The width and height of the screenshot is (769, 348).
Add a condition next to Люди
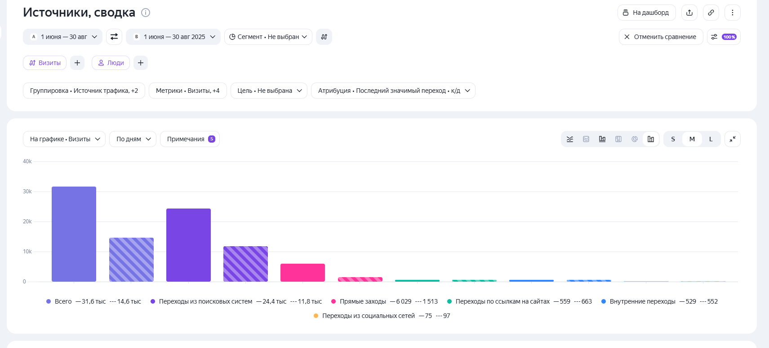141,63
